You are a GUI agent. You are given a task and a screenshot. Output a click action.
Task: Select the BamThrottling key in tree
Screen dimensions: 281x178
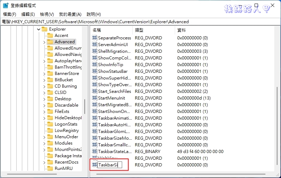tap(68, 67)
